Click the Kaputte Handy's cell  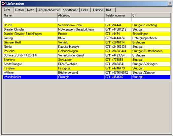tap(81, 47)
